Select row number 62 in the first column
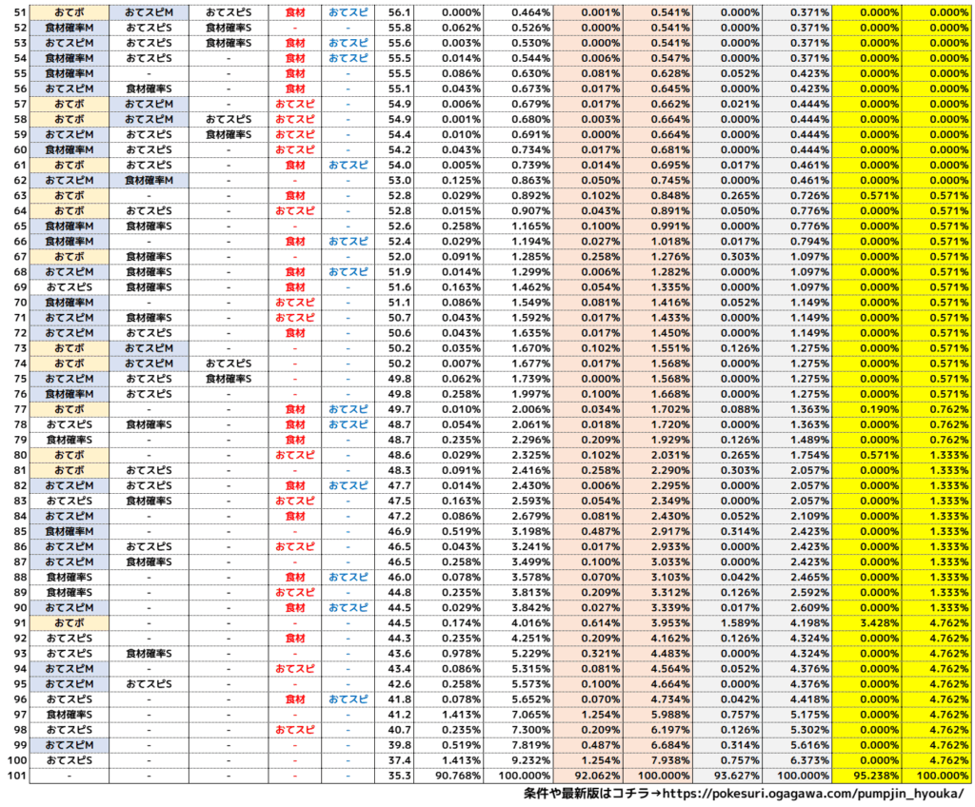 click(14, 180)
